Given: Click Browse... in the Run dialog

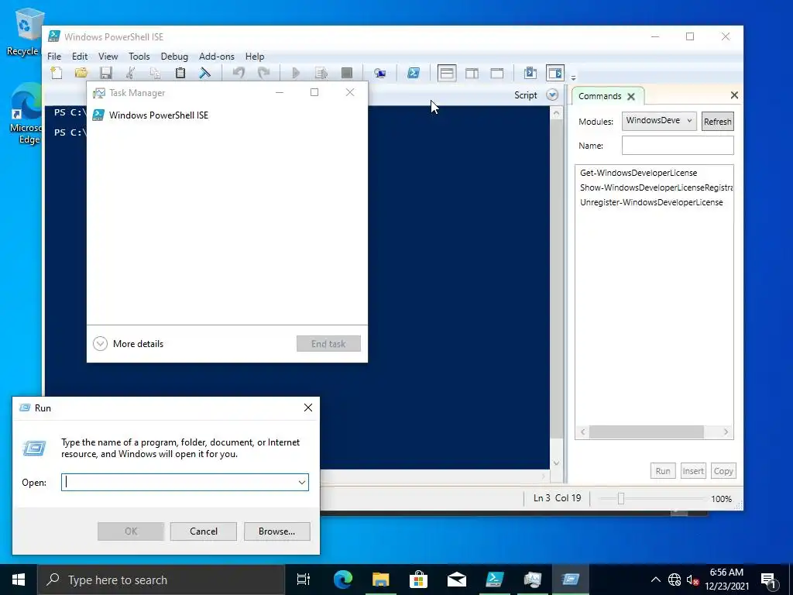Looking at the screenshot, I should tap(276, 531).
